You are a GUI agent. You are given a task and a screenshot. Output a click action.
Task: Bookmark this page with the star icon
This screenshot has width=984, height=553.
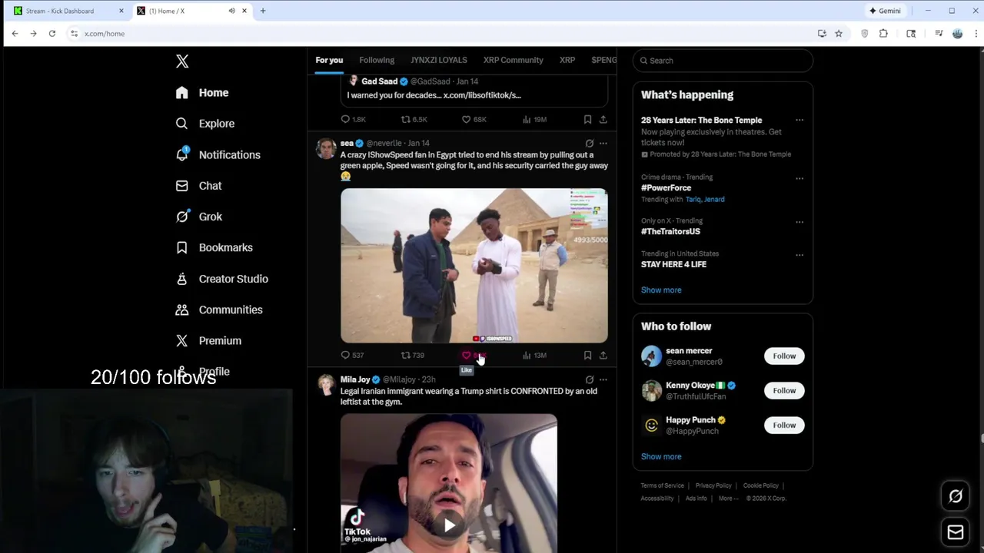pyautogui.click(x=839, y=34)
